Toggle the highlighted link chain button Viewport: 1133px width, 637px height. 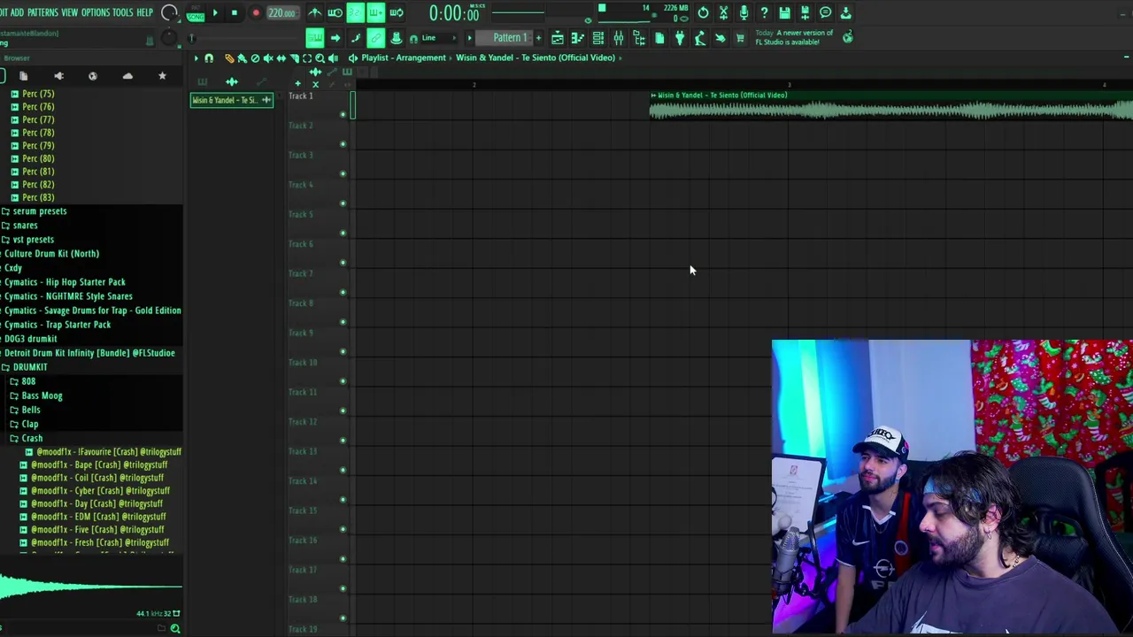click(375, 38)
